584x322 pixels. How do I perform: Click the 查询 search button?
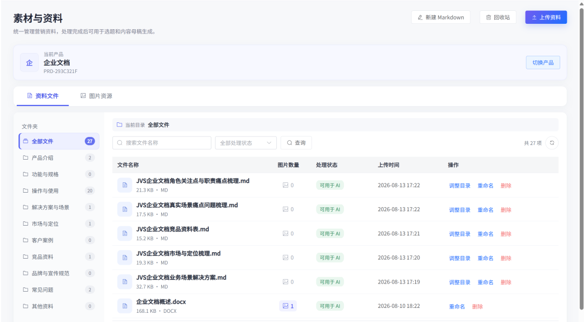296,143
